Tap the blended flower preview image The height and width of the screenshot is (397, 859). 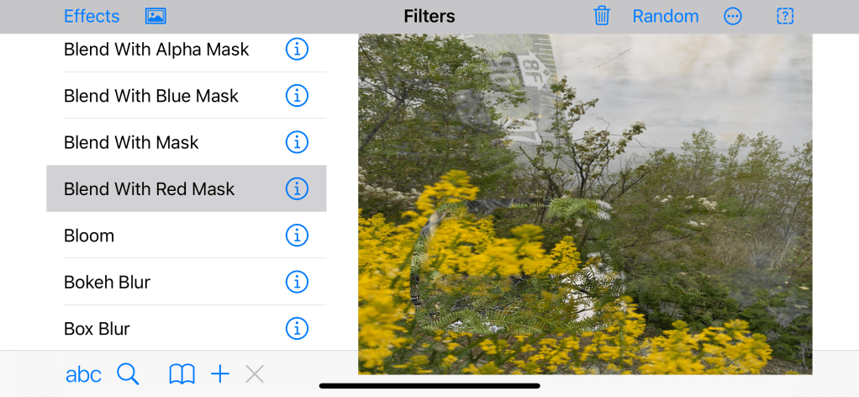pyautogui.click(x=585, y=204)
